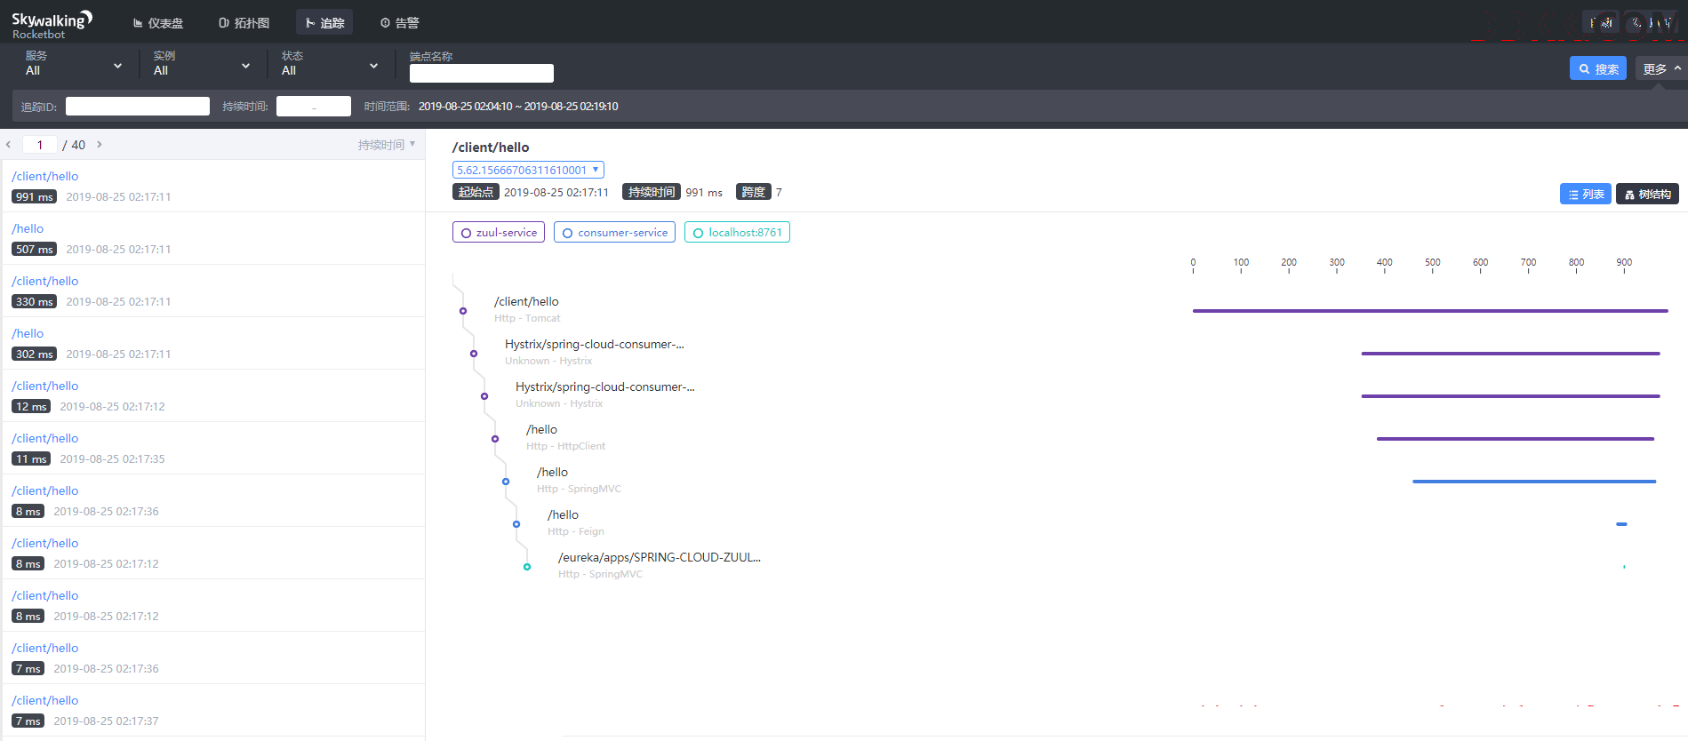Select the 991 ms /client/hello trace
The width and height of the screenshot is (1688, 741).
coord(213,186)
